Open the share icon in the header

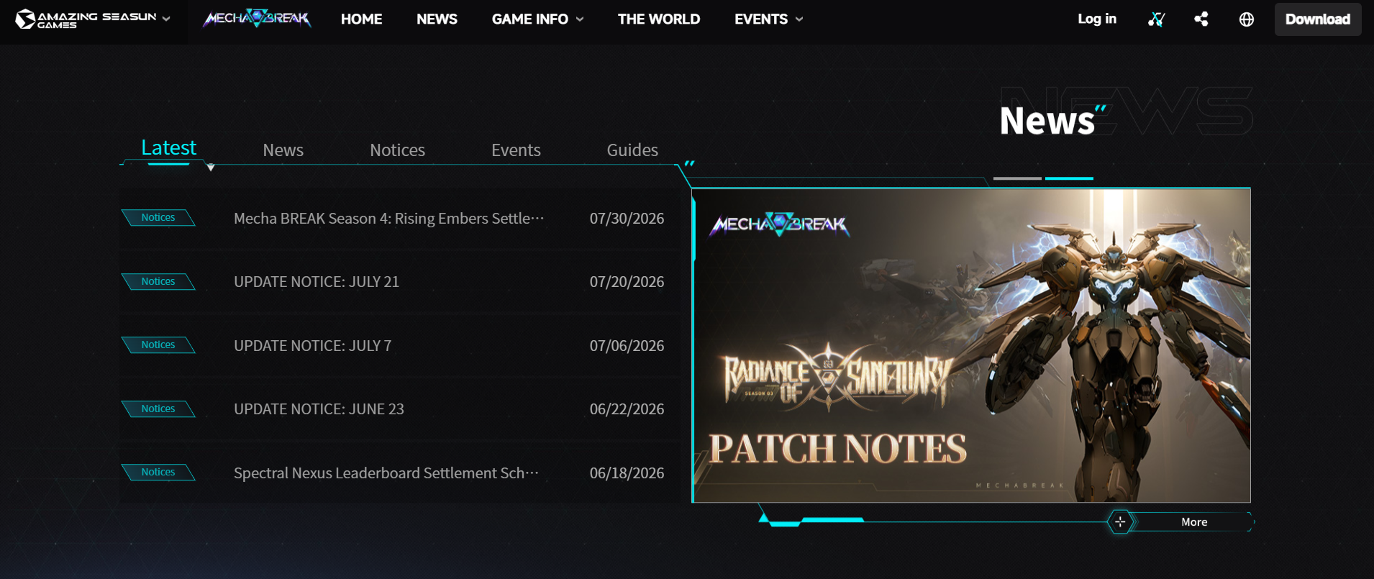tap(1201, 19)
